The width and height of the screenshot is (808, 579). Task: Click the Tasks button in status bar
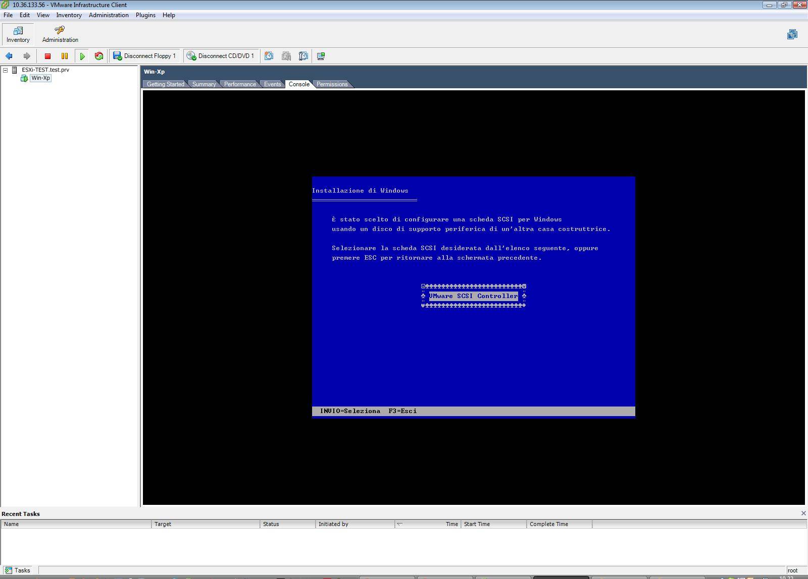tap(18, 570)
